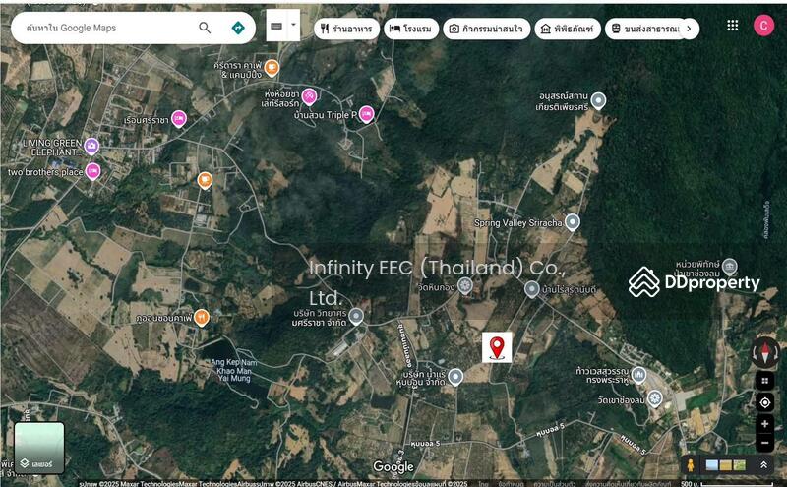Screen dimensions: 787x487
Task: Click the LIVING GREEN ELEPHANT pin
Action: click(x=91, y=146)
